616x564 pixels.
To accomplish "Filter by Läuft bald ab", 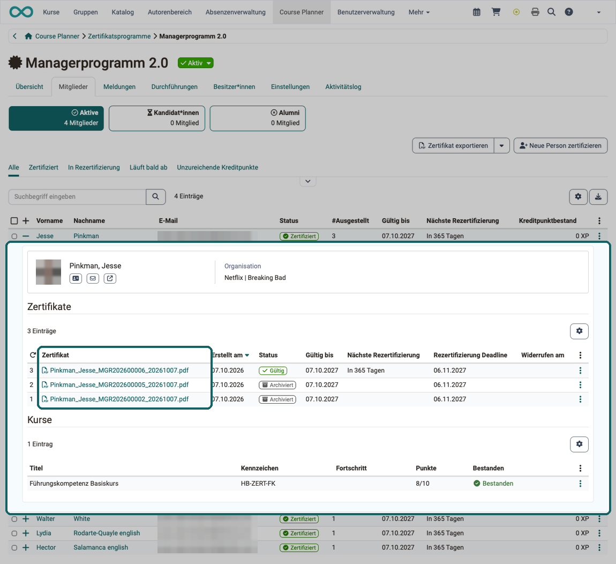I will pyautogui.click(x=148, y=167).
